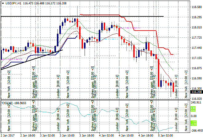Click the 0.00 CCI scale label
This screenshot has height=139, width=203.
[x=194, y=116]
